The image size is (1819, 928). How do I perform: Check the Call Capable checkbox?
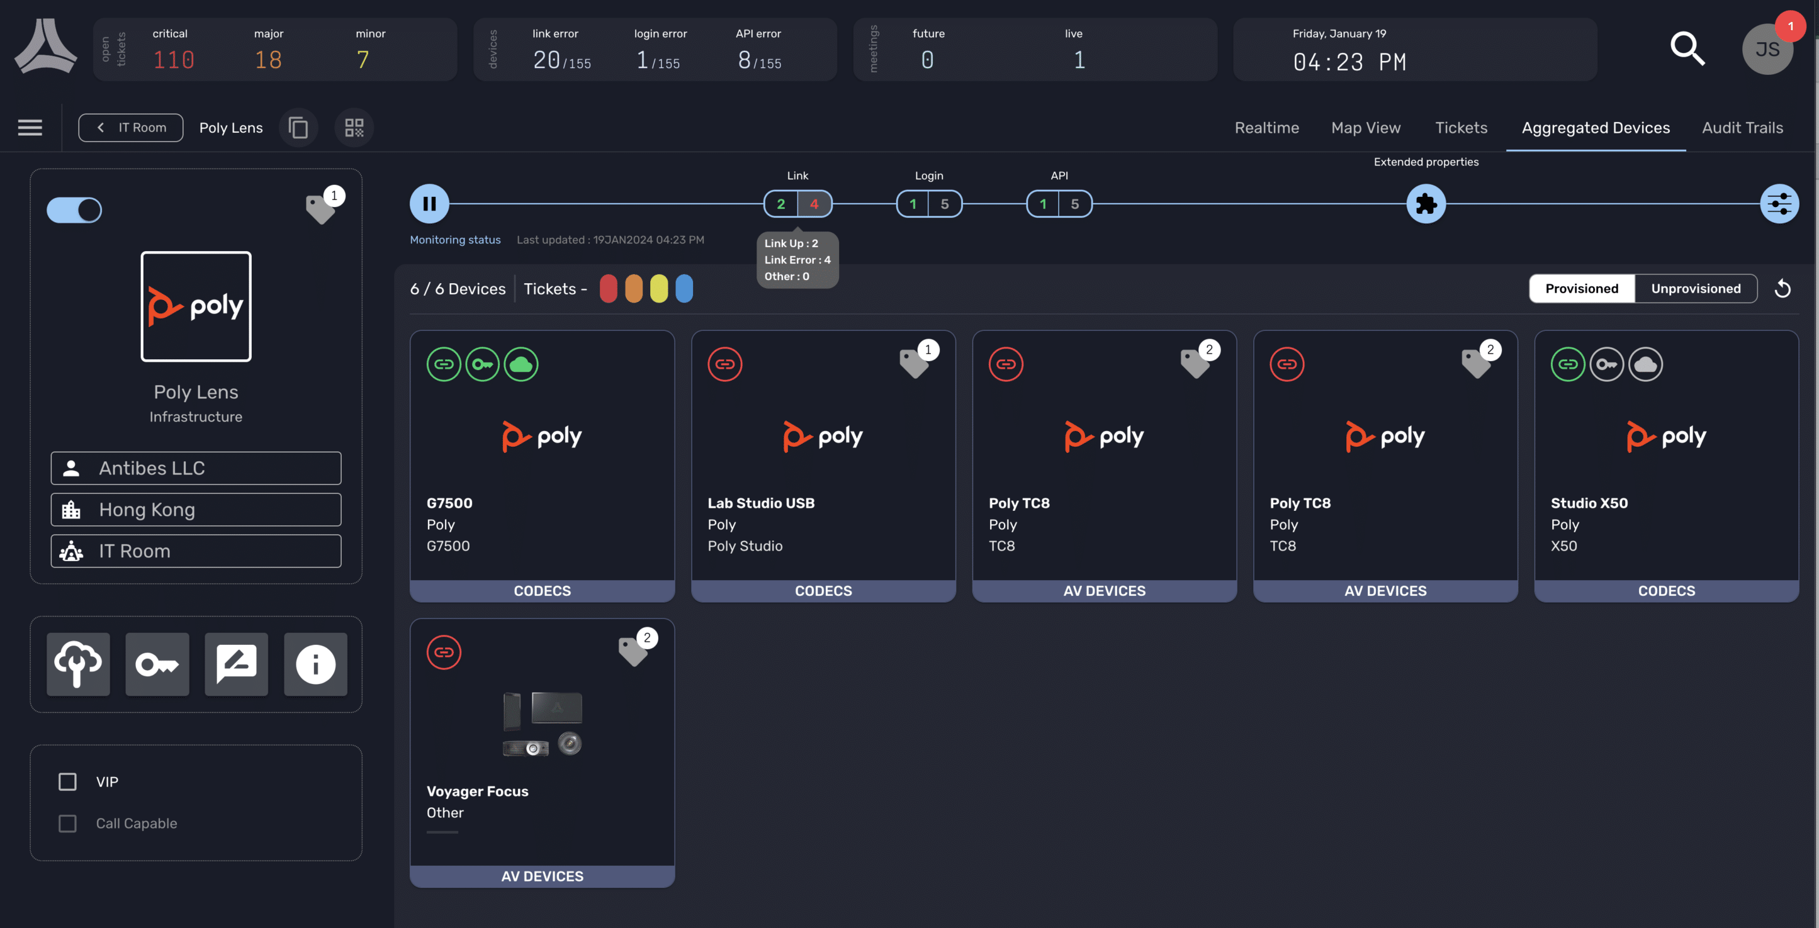(x=67, y=823)
